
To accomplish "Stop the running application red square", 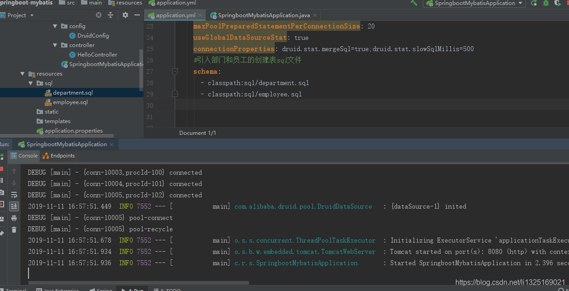I will pos(1,168).
